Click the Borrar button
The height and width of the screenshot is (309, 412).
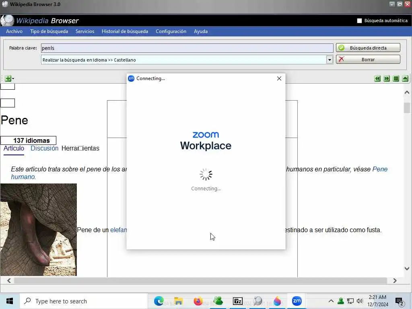click(x=368, y=60)
